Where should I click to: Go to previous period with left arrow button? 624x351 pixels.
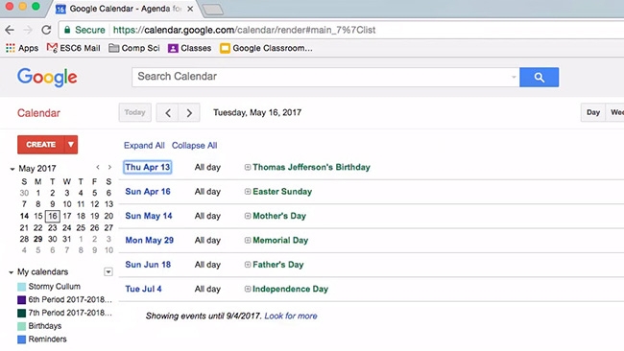pos(168,113)
